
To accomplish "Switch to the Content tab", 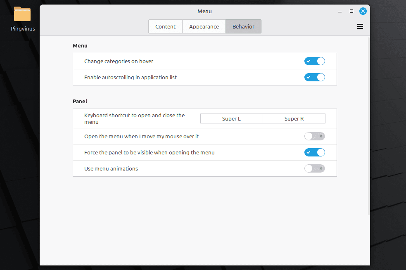I will (x=165, y=26).
